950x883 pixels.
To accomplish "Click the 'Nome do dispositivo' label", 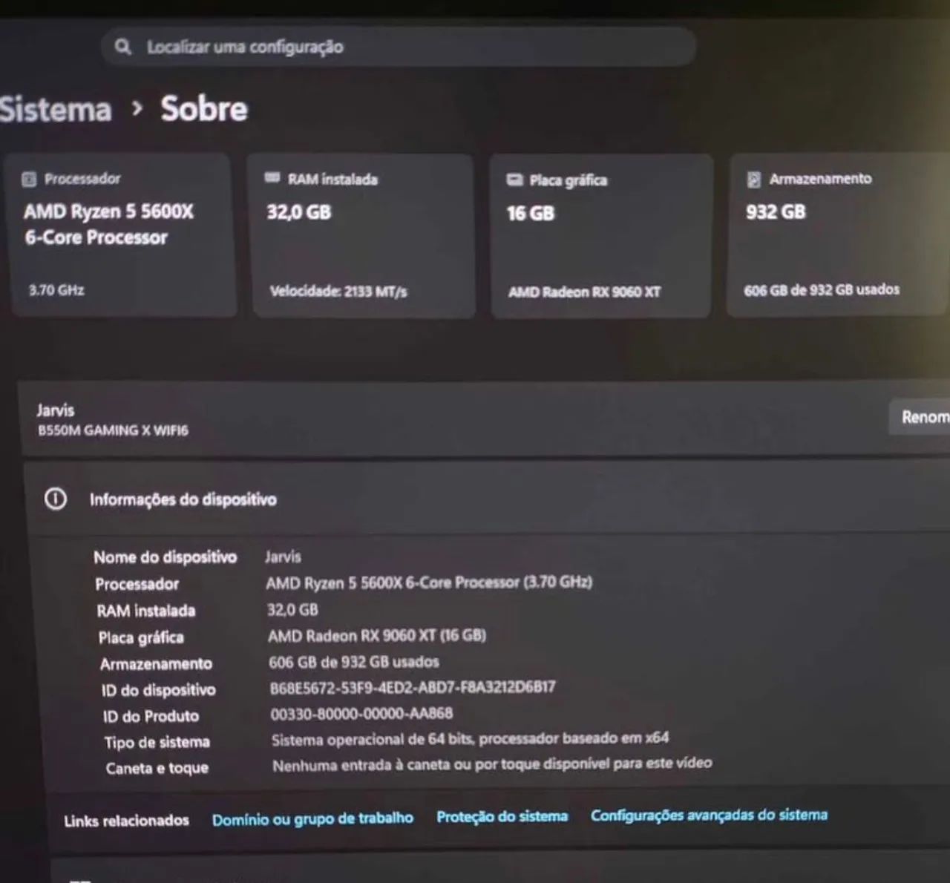I will (165, 557).
